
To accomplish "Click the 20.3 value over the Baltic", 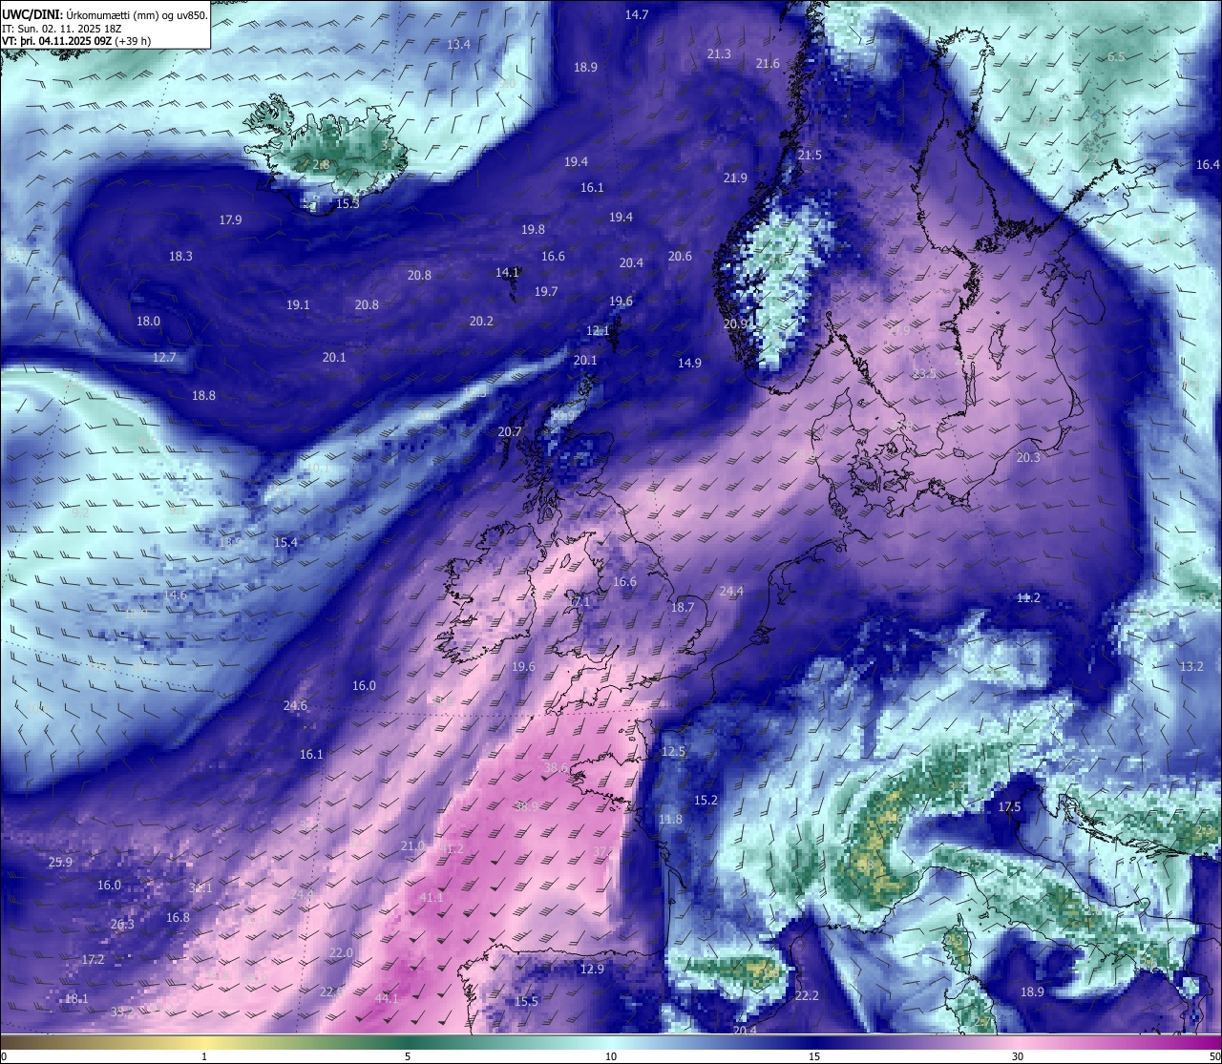I will click(1028, 457).
